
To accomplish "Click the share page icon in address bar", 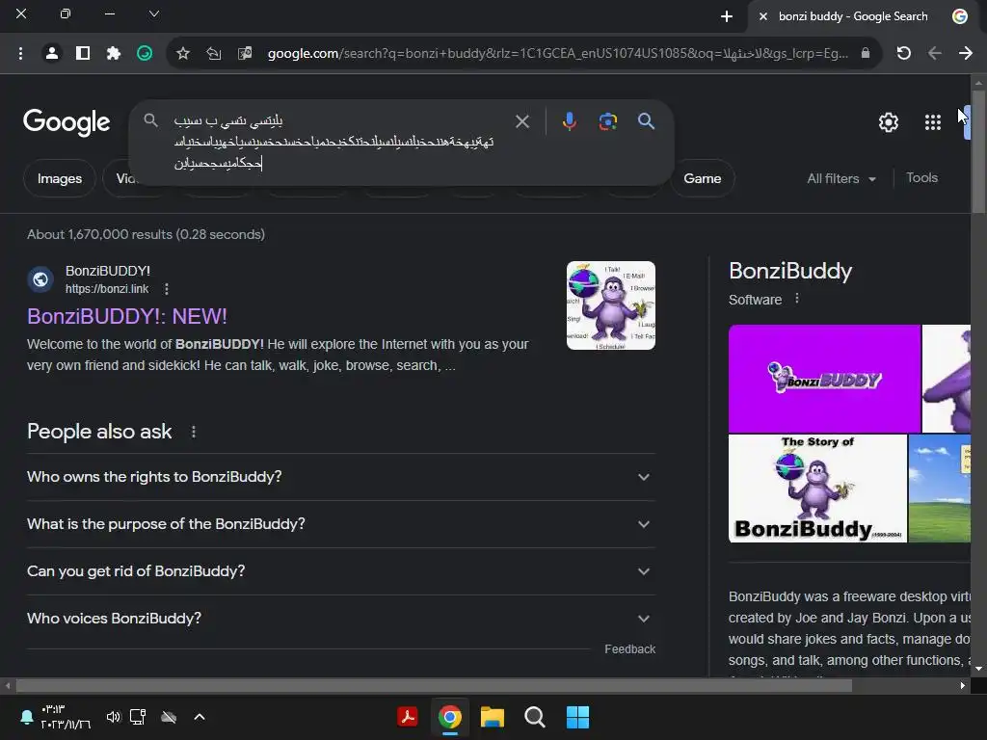I will coord(213,54).
